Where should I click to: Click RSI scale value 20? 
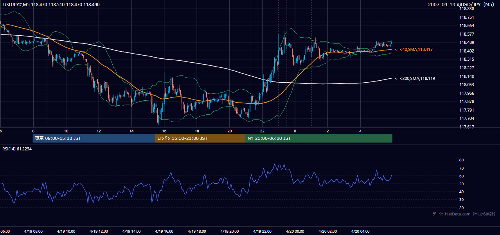click(462, 208)
